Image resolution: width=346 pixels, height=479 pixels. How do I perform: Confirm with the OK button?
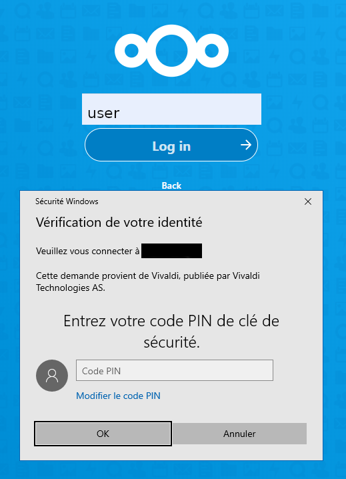tap(103, 434)
